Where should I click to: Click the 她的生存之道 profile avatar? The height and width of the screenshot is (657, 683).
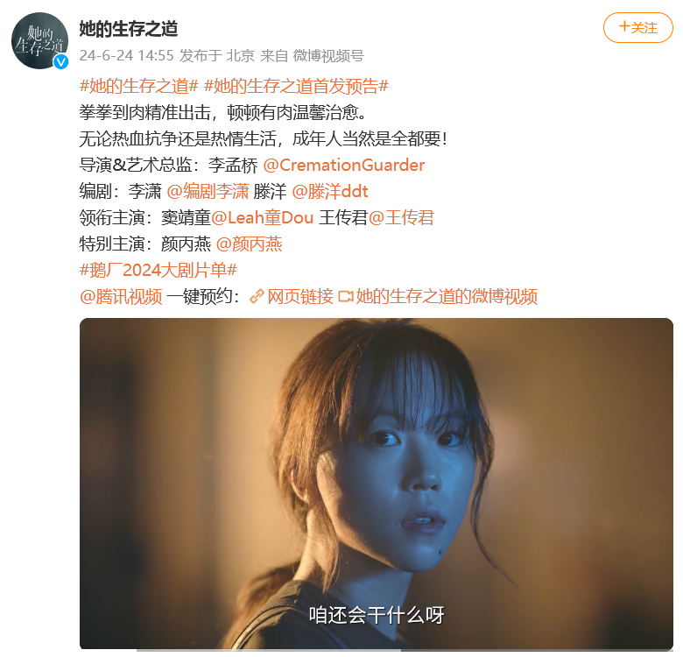click(39, 40)
